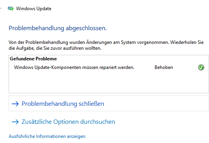Click the text line die Aufgabe, die Sie zuvor
209x143 pixels.
coord(55,48)
